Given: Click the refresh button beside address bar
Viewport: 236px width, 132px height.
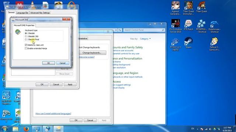Looking at the screenshot, I should [x=120, y=30].
